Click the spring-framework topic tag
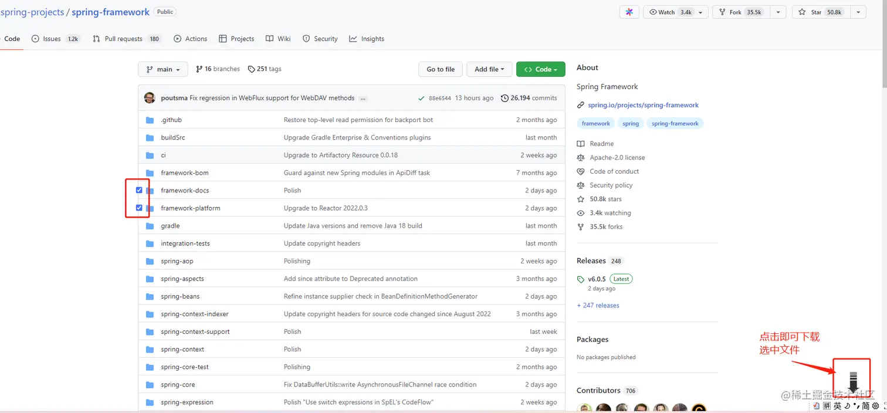887x413 pixels. point(675,124)
